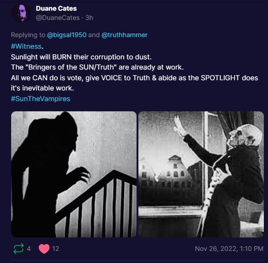Click the 'Replying to' label
Viewport: 268px width, 263px height.
(28, 35)
